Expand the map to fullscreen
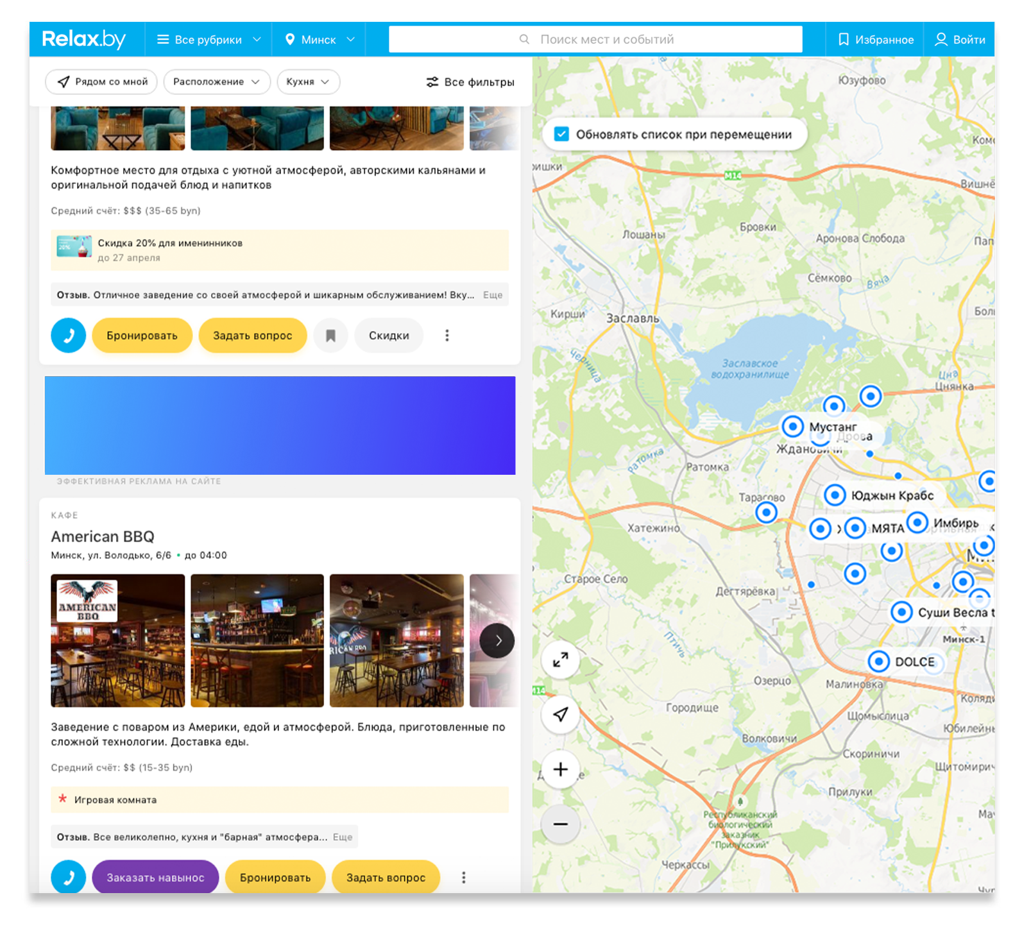The width and height of the screenshot is (1022, 938). pos(561,660)
